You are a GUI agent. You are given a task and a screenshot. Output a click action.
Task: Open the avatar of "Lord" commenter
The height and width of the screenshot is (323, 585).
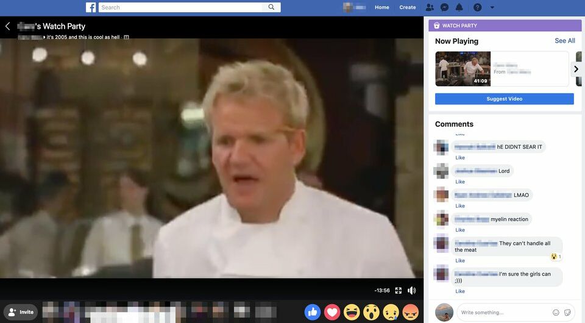pos(441,171)
